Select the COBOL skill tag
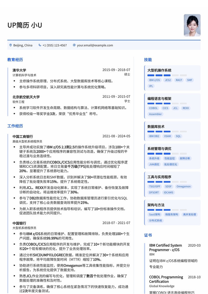This screenshot has width=208, height=294. [153, 108]
